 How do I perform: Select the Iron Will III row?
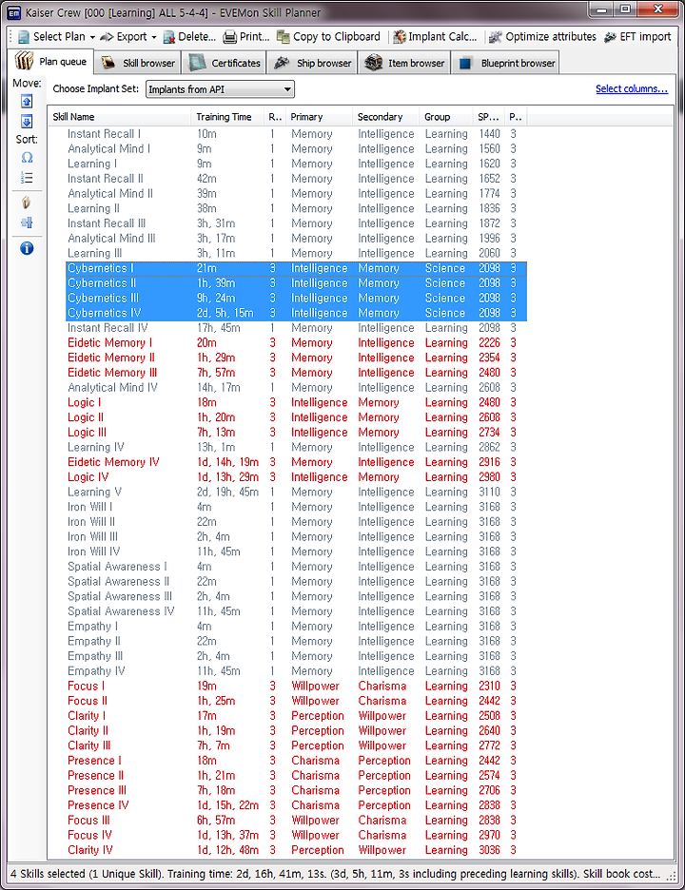point(296,537)
